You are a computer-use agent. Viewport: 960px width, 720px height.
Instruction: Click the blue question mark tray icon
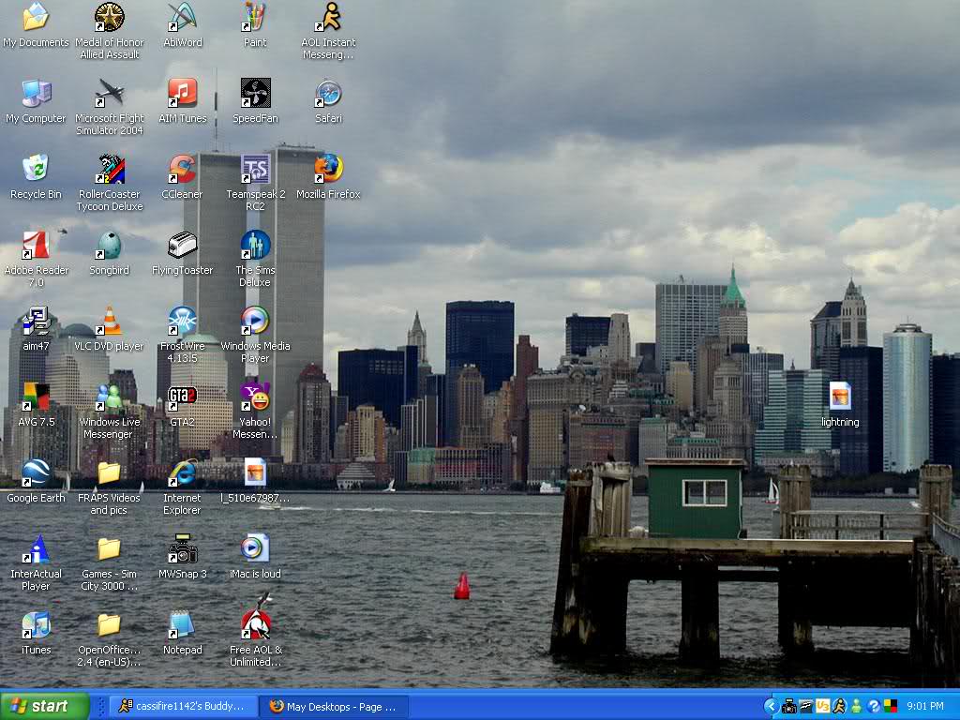(874, 707)
